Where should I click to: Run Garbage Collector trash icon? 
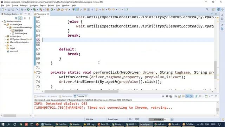[x=172, y=120]
